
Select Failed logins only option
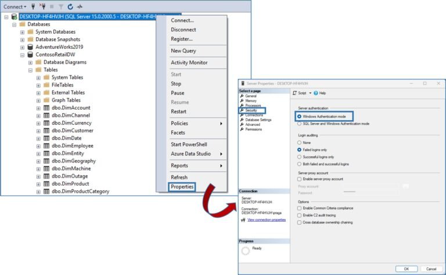pyautogui.click(x=299, y=150)
